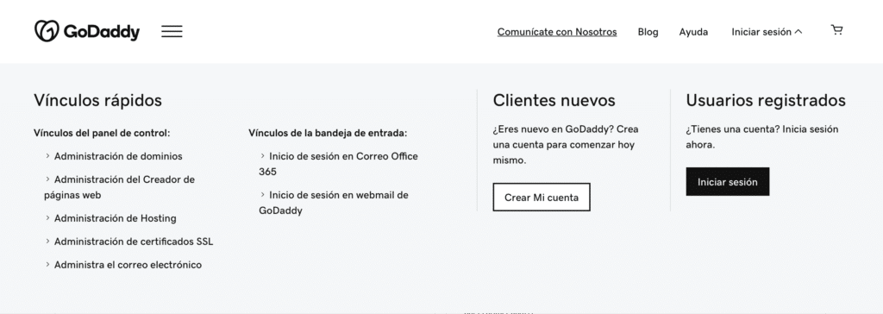Open Administración del Creador de páginas web

click(119, 187)
